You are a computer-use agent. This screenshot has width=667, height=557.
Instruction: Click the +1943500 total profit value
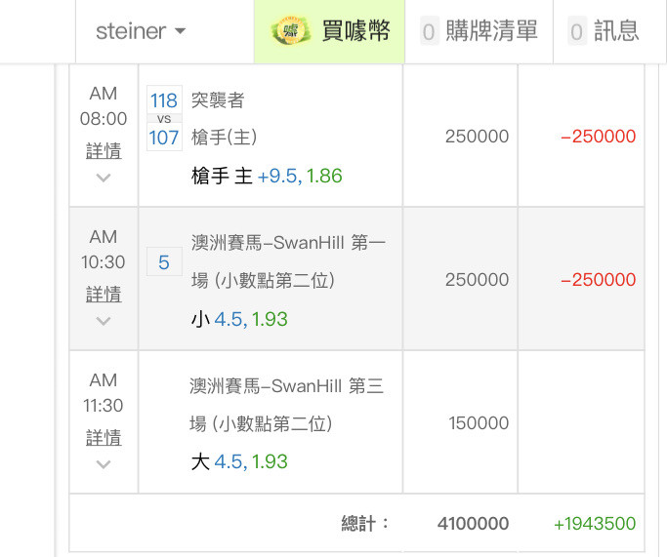pyautogui.click(x=595, y=525)
